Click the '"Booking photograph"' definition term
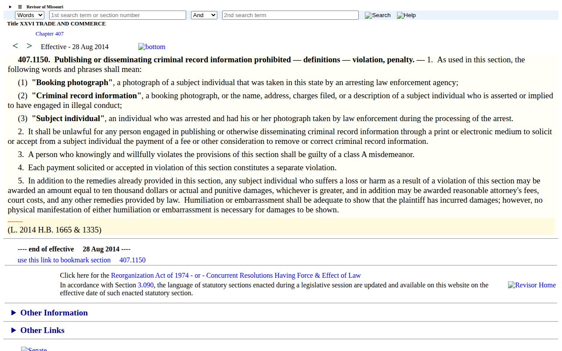 point(72,82)
